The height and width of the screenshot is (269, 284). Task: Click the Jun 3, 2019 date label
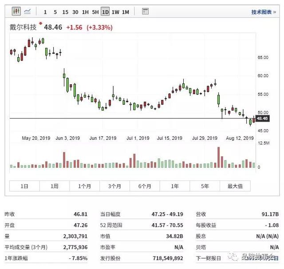click(x=68, y=138)
